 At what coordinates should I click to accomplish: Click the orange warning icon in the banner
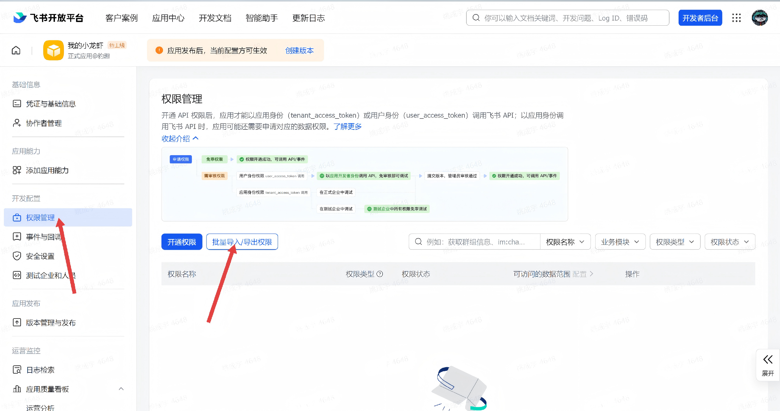159,50
